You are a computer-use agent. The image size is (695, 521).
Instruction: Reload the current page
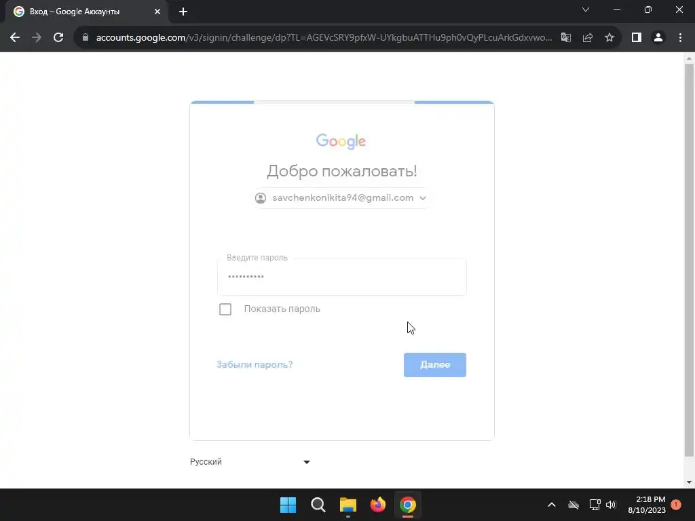(58, 38)
